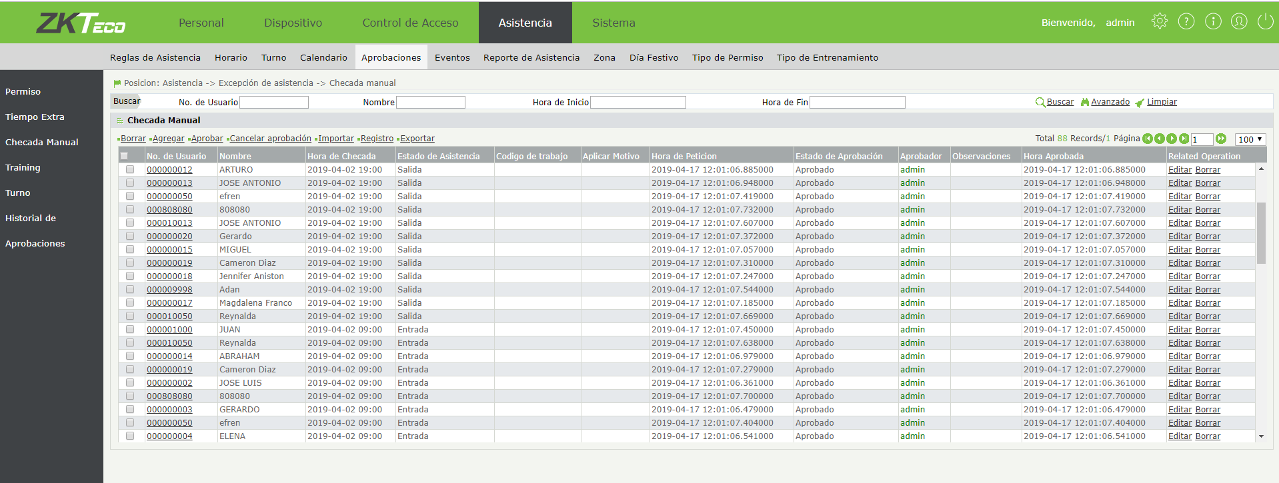Switch to Tipo de Permiso tab
The height and width of the screenshot is (483, 1279).
728,58
